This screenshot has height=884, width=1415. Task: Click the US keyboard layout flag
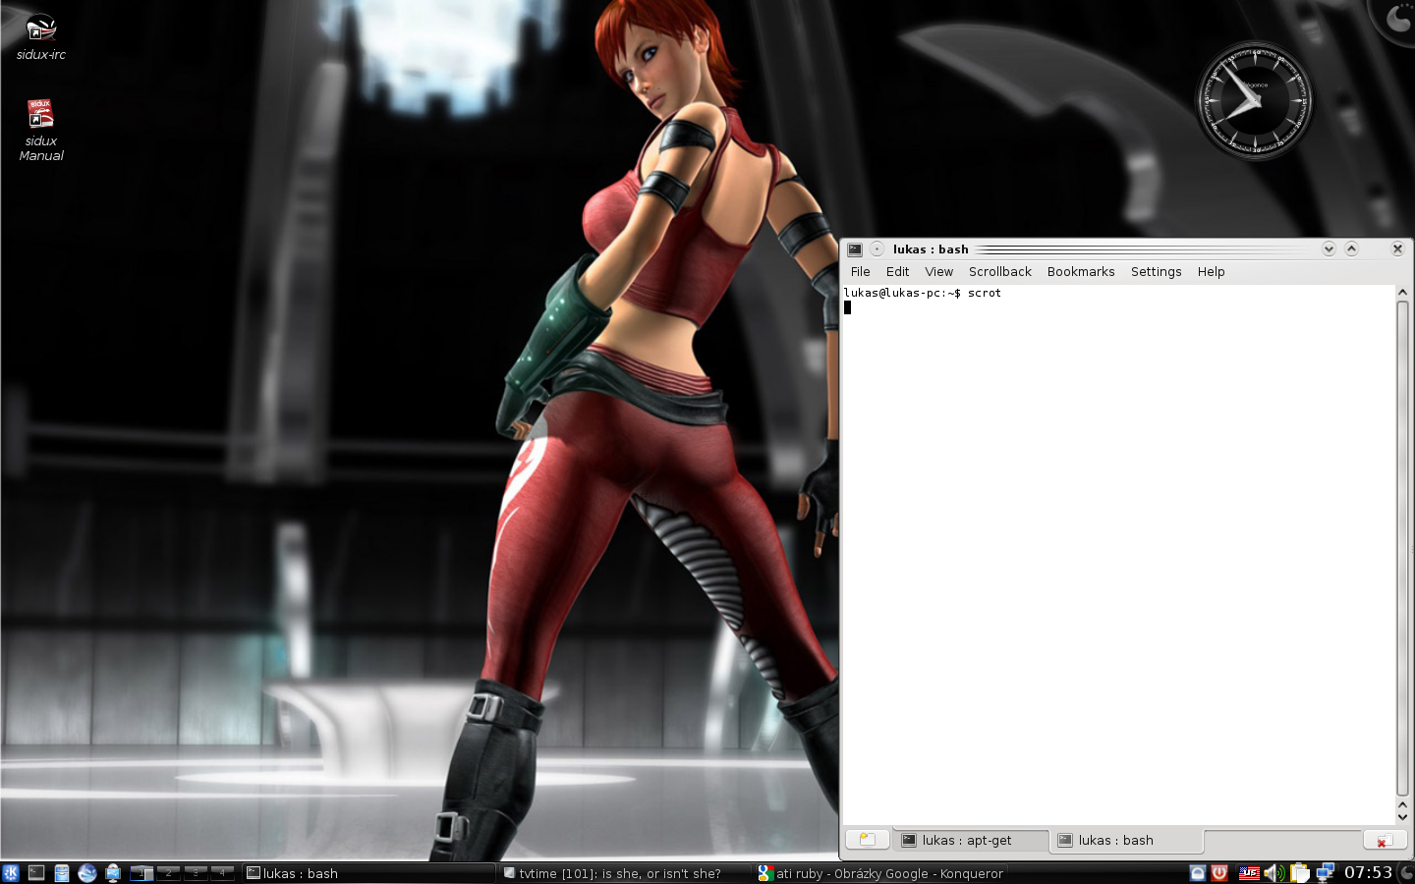click(x=1249, y=872)
